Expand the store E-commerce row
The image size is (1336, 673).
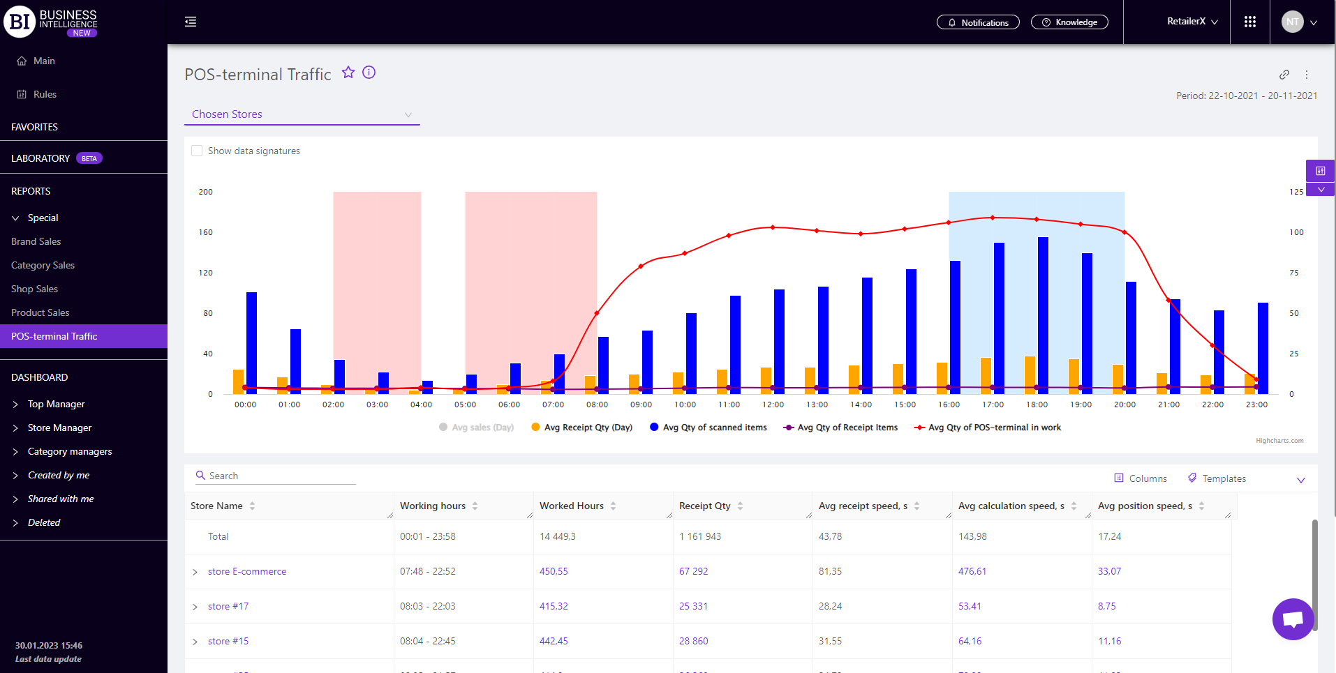195,572
